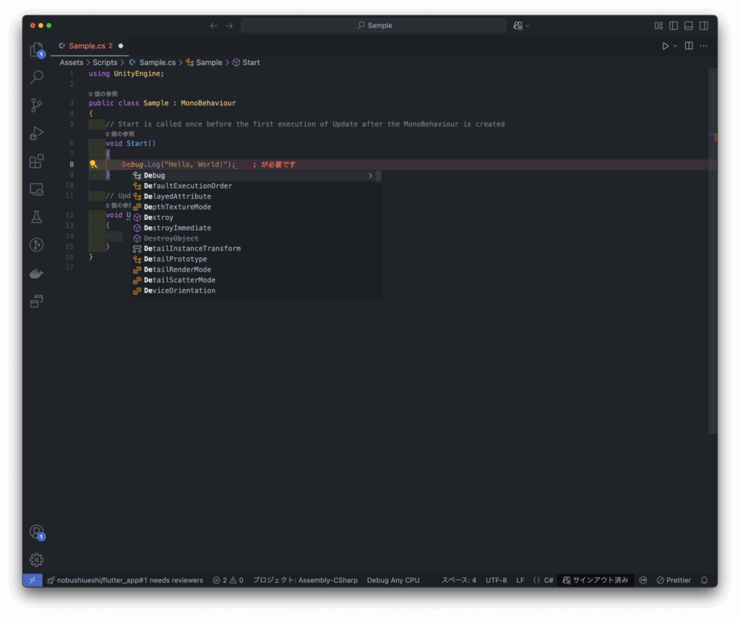Select DetailRenderMode suggestion
740x617 pixels.
[257, 269]
